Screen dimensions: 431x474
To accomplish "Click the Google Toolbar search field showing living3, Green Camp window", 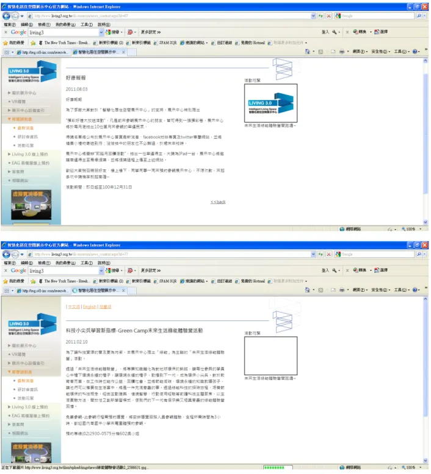I will click(63, 271).
